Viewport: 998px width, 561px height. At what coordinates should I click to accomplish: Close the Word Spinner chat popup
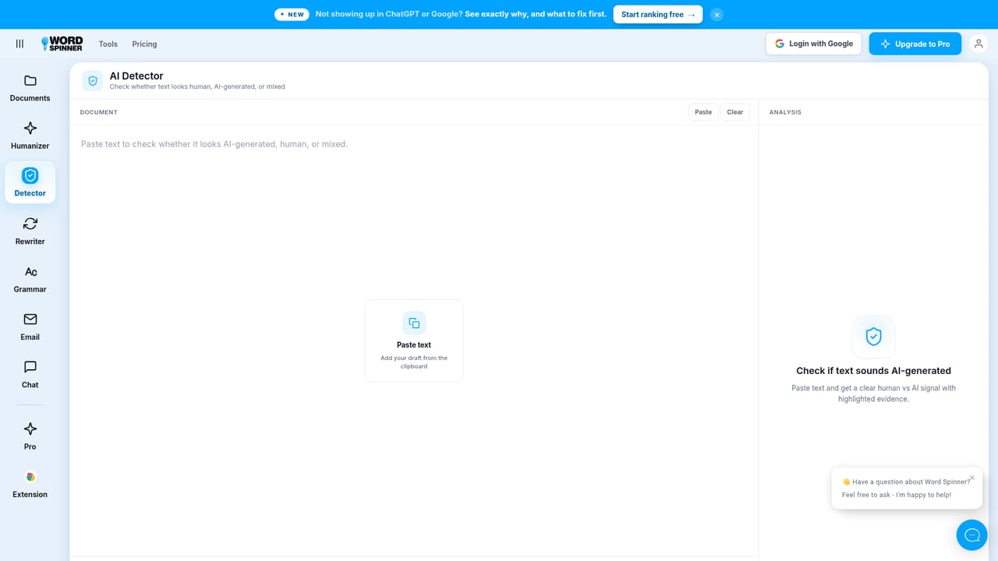(971, 478)
